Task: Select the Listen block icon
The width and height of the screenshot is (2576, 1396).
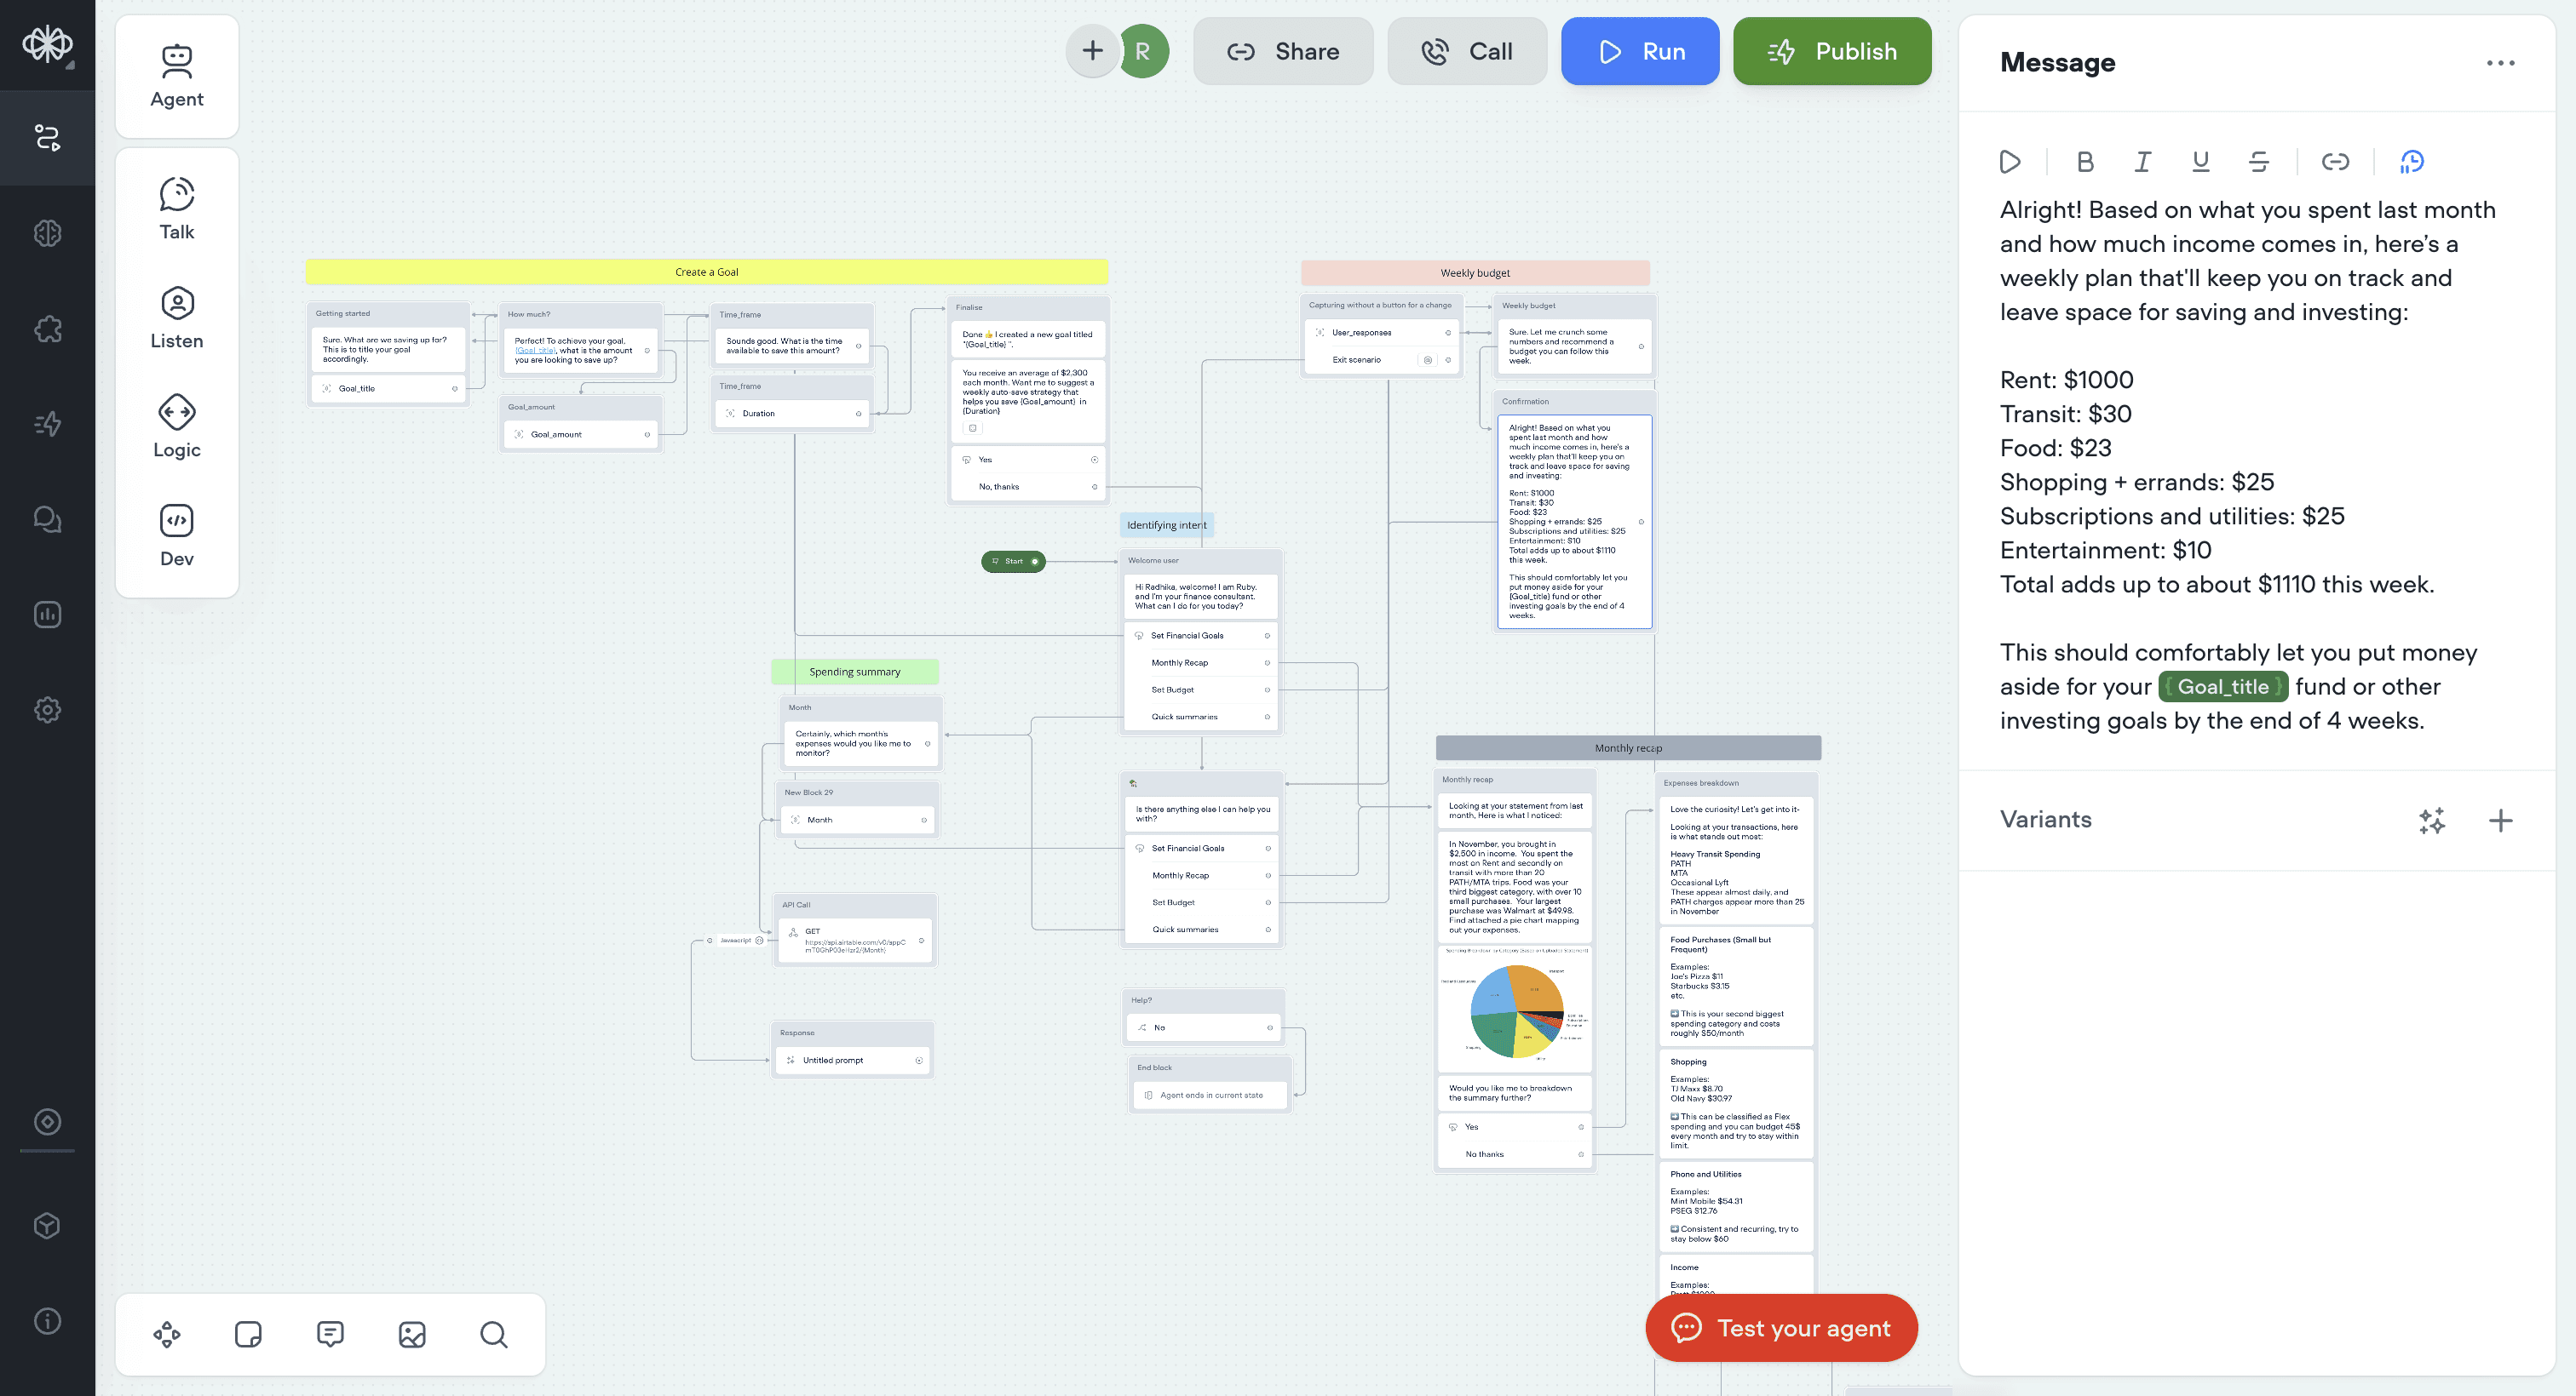Action: pos(177,317)
